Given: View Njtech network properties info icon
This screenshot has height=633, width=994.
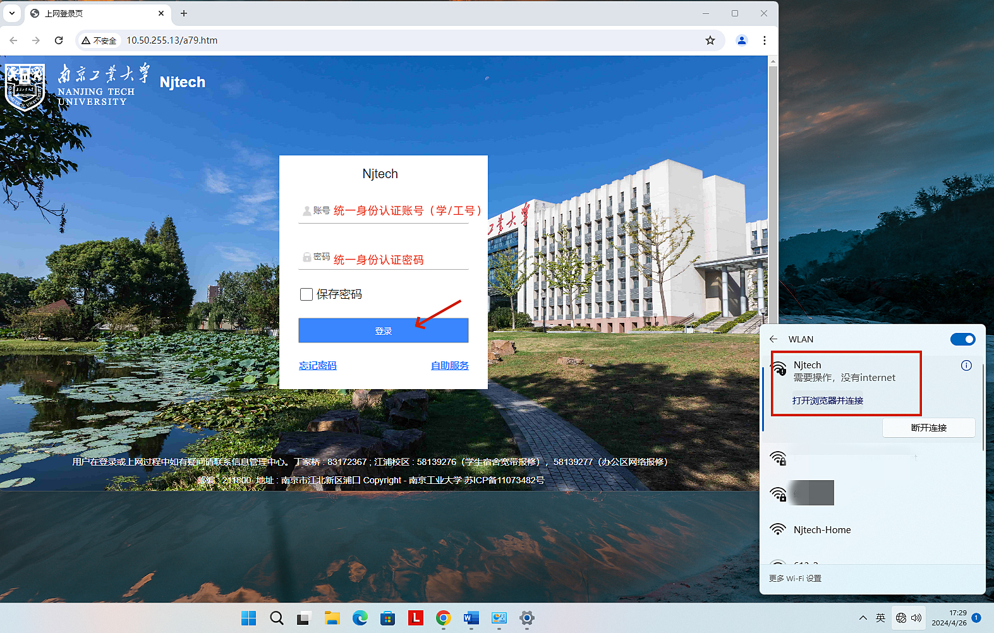Looking at the screenshot, I should tap(966, 365).
